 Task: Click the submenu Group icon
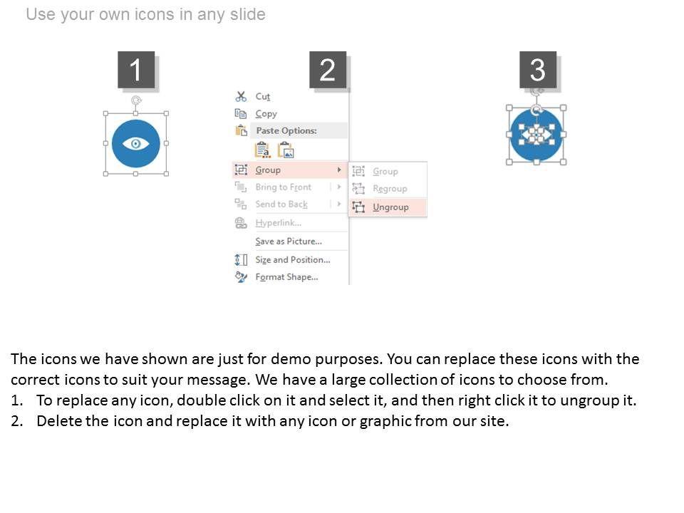point(358,171)
